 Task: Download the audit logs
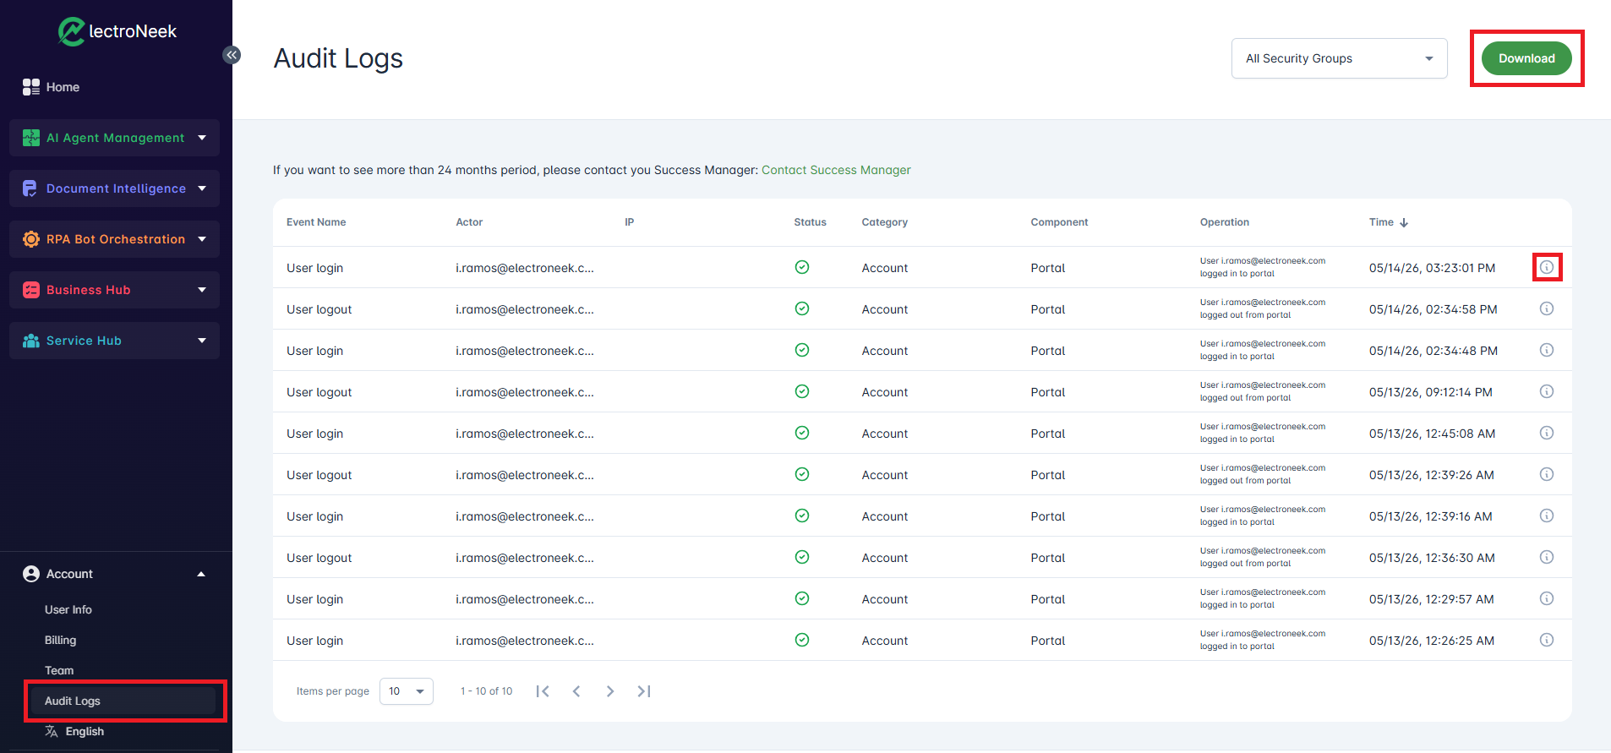(1526, 58)
